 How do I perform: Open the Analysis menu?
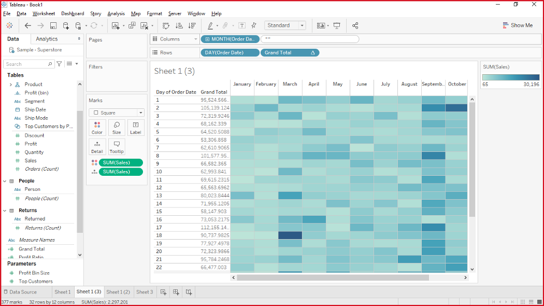116,13
